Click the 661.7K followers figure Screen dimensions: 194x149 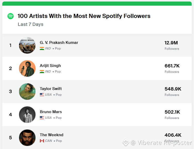click(x=172, y=66)
